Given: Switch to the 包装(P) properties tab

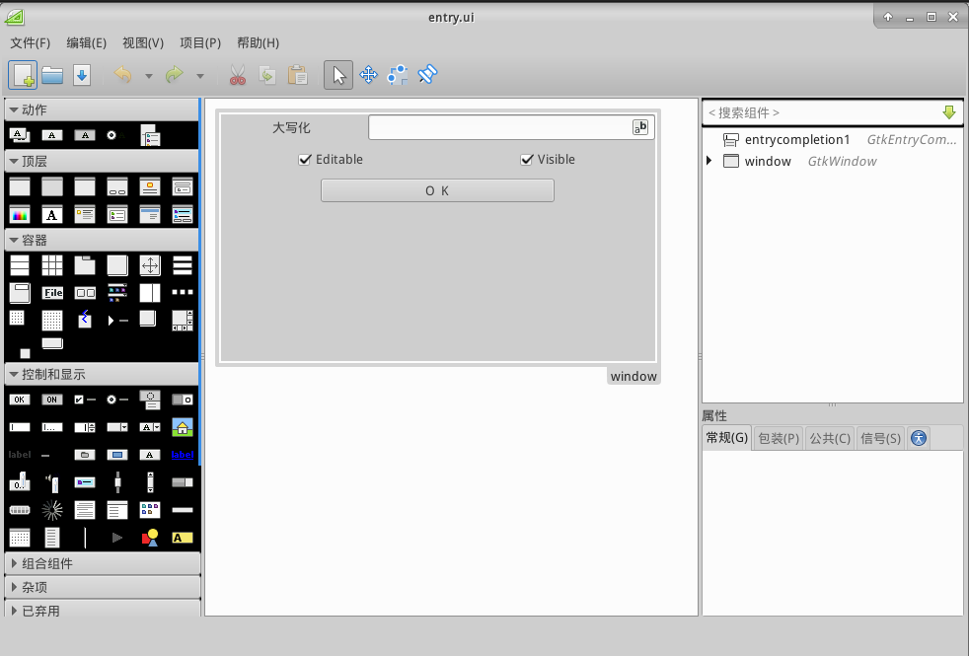Looking at the screenshot, I should [779, 439].
